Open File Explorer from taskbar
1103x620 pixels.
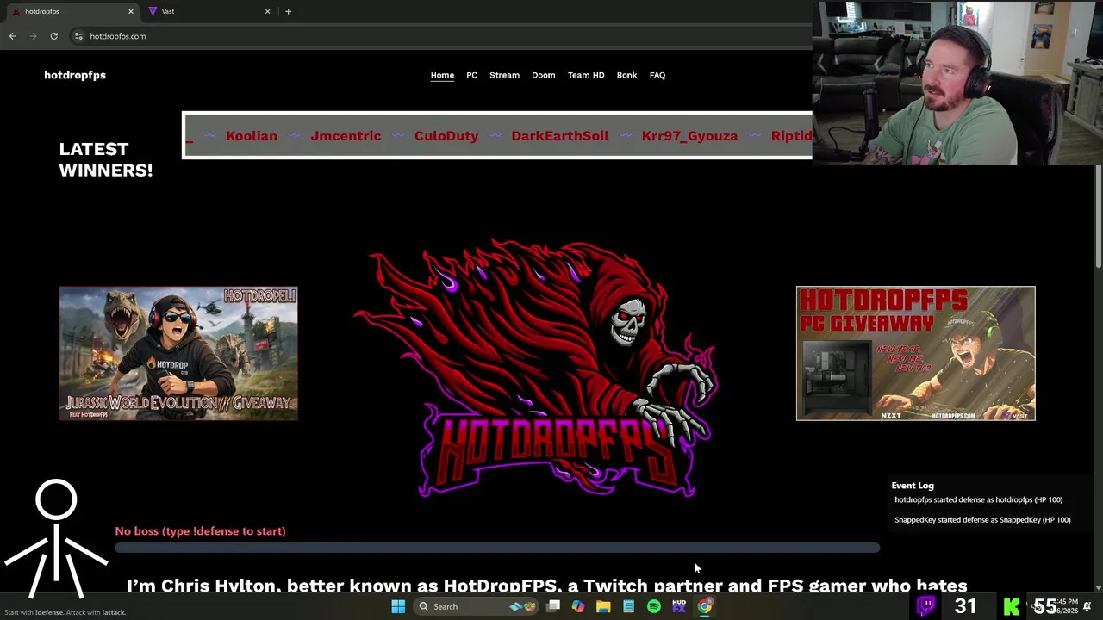pyautogui.click(x=603, y=606)
